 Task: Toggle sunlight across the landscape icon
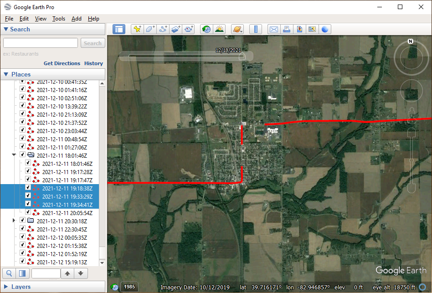[x=219, y=29]
